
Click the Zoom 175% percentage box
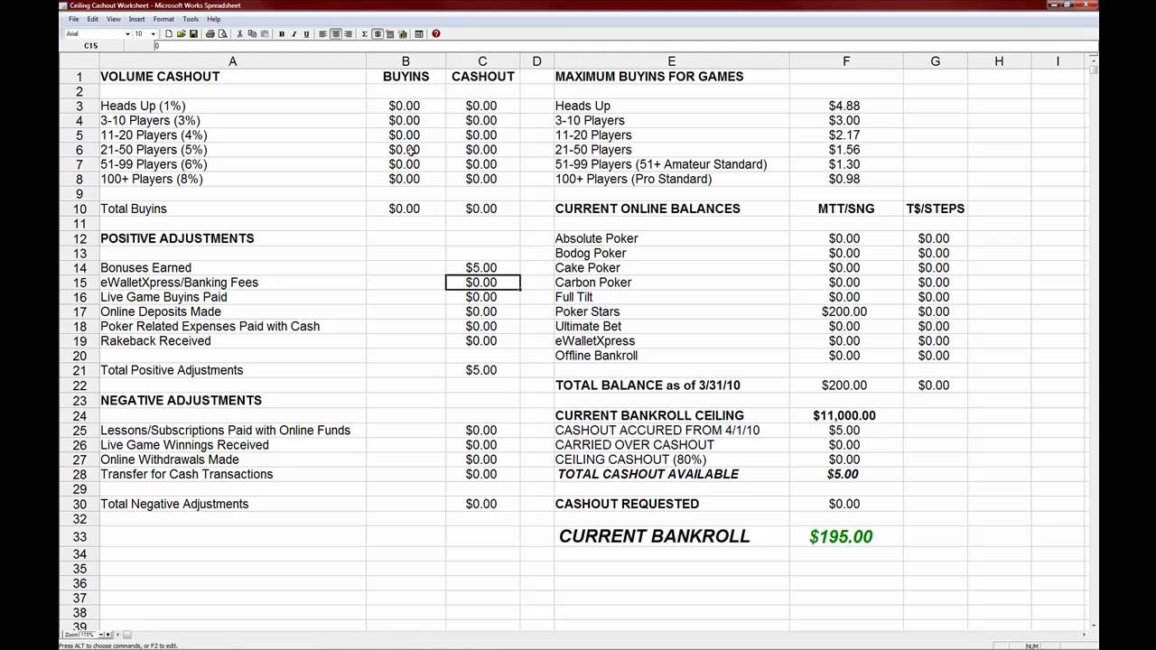[88, 635]
